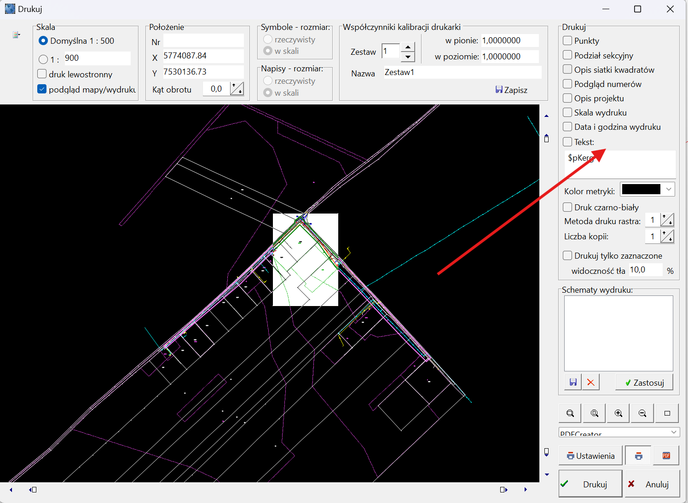Click the small panel icon in the top-left corner
The height and width of the screenshot is (503, 688).
click(17, 35)
